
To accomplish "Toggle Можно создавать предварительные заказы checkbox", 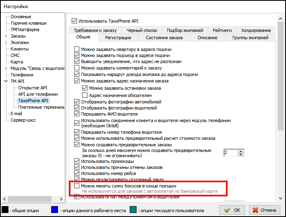I will click(x=77, y=145).
